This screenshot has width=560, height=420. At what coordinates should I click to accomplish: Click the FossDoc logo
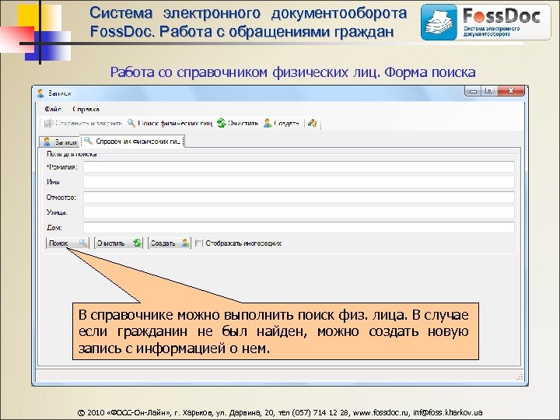coord(485,22)
